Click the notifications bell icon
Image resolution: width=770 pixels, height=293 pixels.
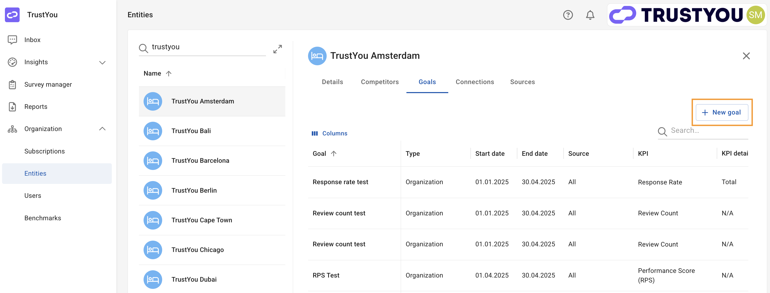point(590,15)
